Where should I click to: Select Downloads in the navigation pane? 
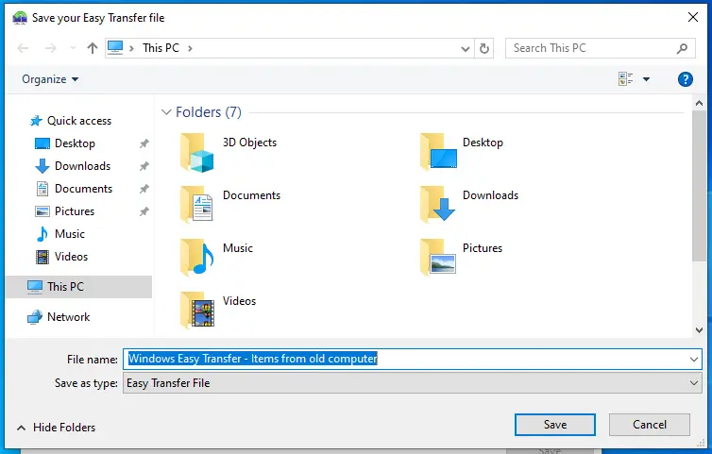[73, 166]
